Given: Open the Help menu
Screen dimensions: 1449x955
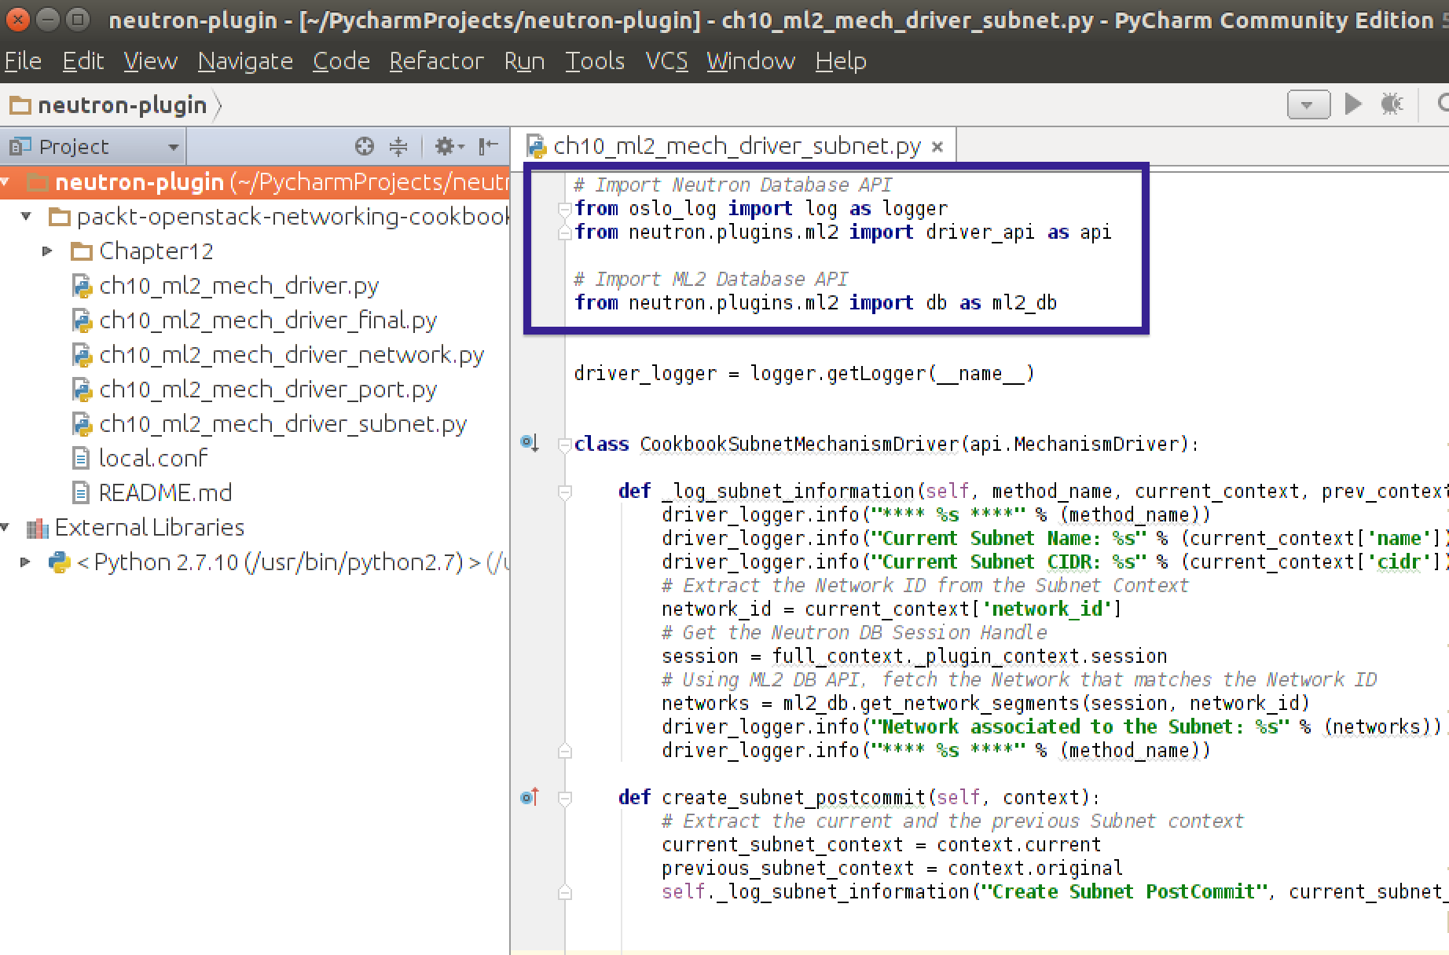Looking at the screenshot, I should (x=841, y=60).
